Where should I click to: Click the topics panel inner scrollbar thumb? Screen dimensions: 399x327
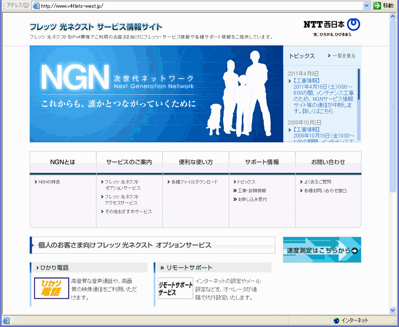(359, 84)
